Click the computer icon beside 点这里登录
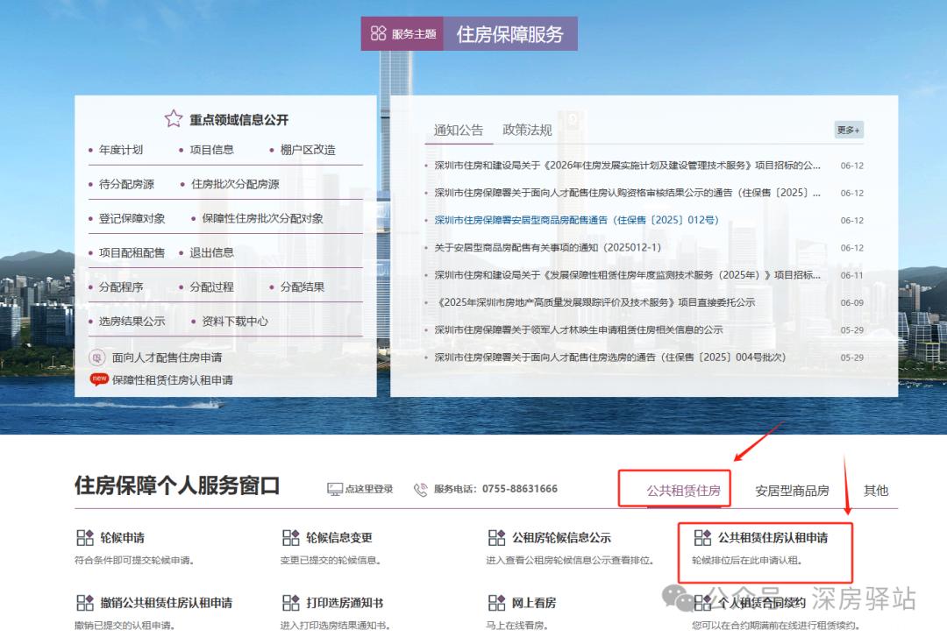This screenshot has width=947, height=637. 334,489
